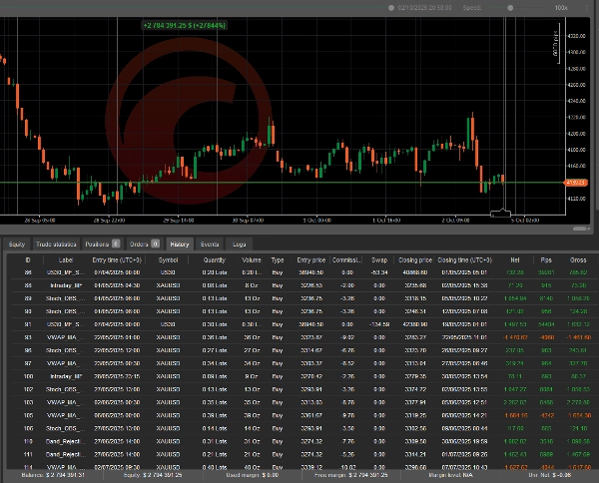This screenshot has width=599, height=483.
Task: Open the Orders tab
Action: pyautogui.click(x=144, y=243)
